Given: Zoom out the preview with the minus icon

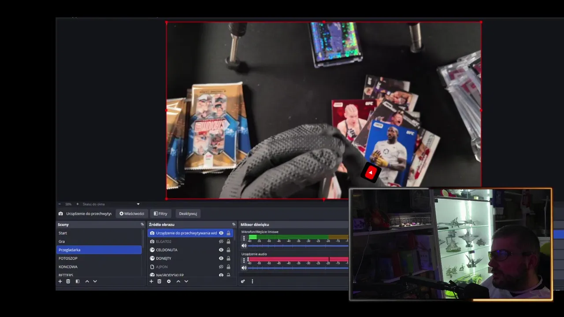Looking at the screenshot, I should point(60,204).
